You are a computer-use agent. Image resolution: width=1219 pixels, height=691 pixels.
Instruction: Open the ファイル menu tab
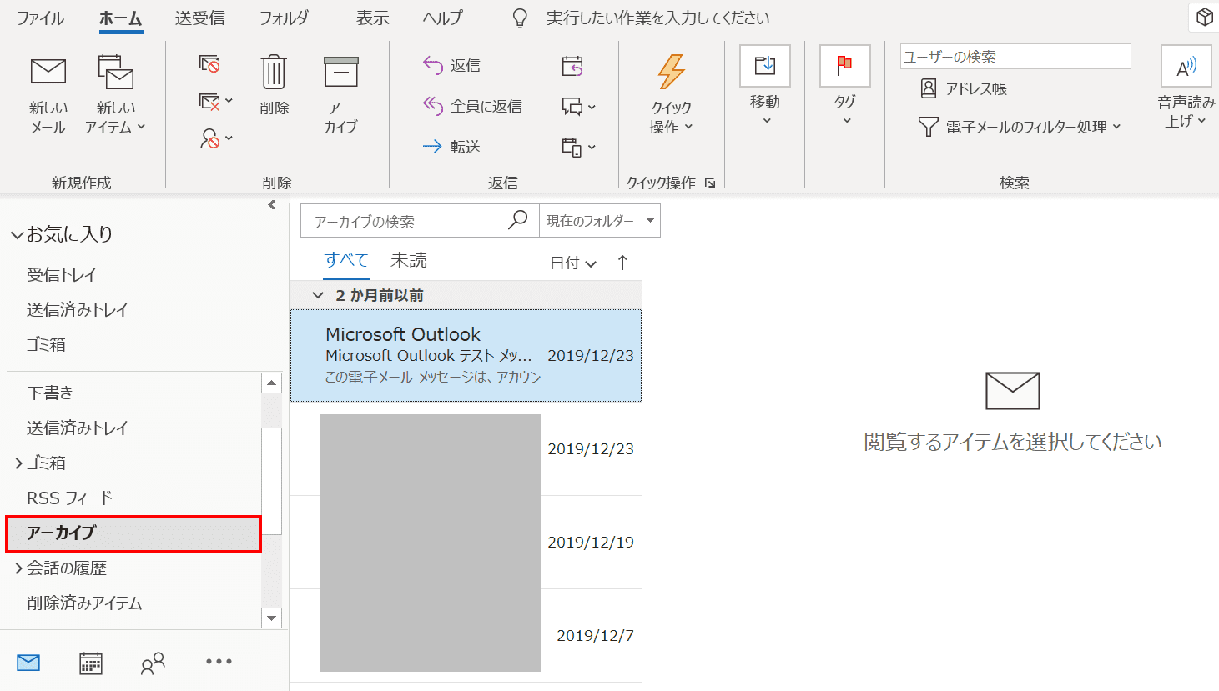pyautogui.click(x=40, y=18)
